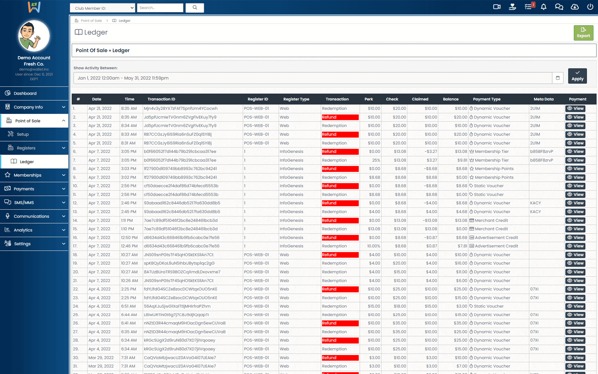
Task: Click the hand holding user icon in the top bar
Action: [x=512, y=7]
